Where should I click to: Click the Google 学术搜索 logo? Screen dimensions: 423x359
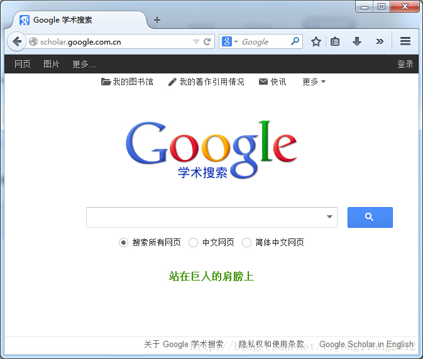click(211, 150)
